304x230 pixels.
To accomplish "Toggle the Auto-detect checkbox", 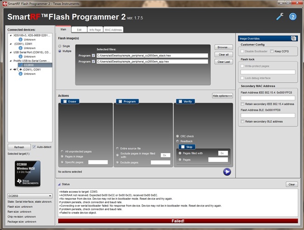I will tap(34, 147).
